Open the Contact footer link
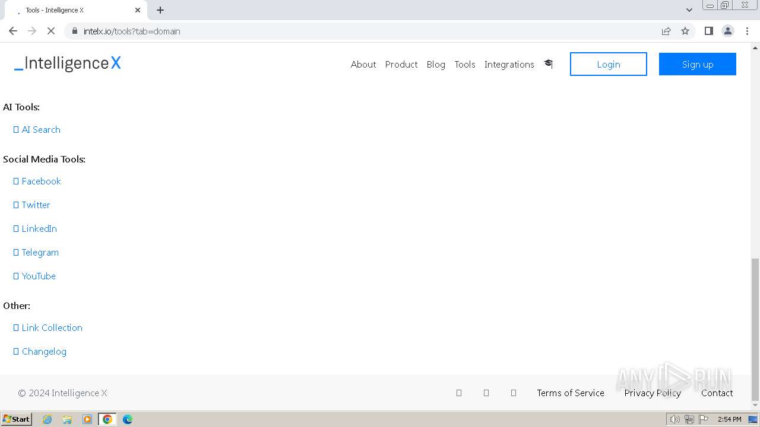 tap(717, 393)
